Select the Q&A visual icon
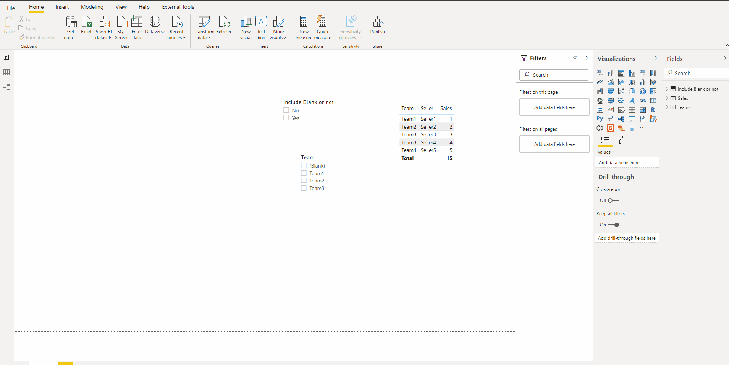Screen dimensions: 729x365 [632, 119]
